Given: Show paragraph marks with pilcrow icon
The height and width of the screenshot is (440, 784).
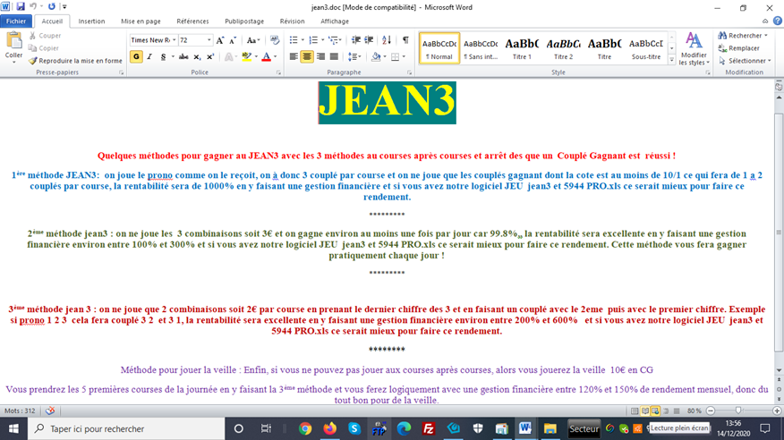Looking at the screenshot, I should tap(405, 40).
